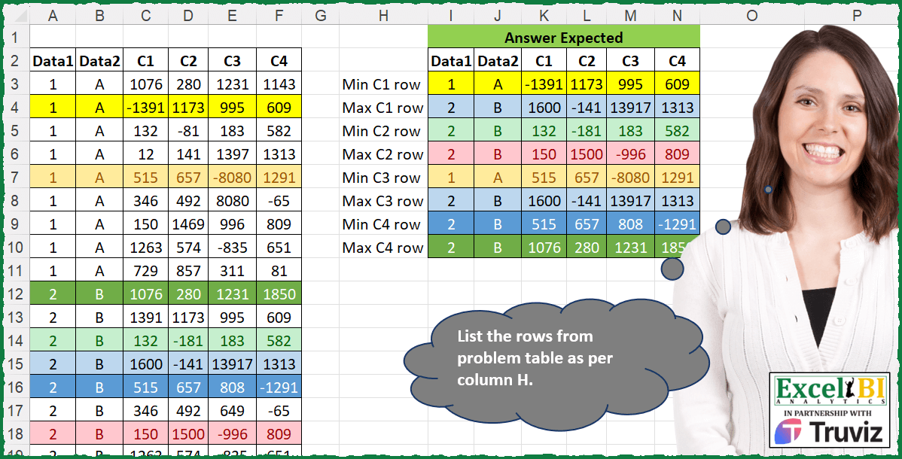Click cell E6 containing 1397
Screen dimensions: 902x459
(x=232, y=154)
